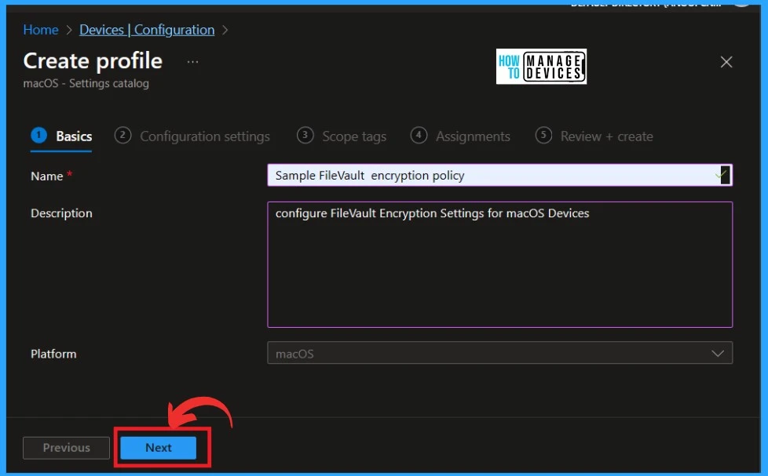768x476 pixels.
Task: Switch to Scope tags step
Action: 342,136
